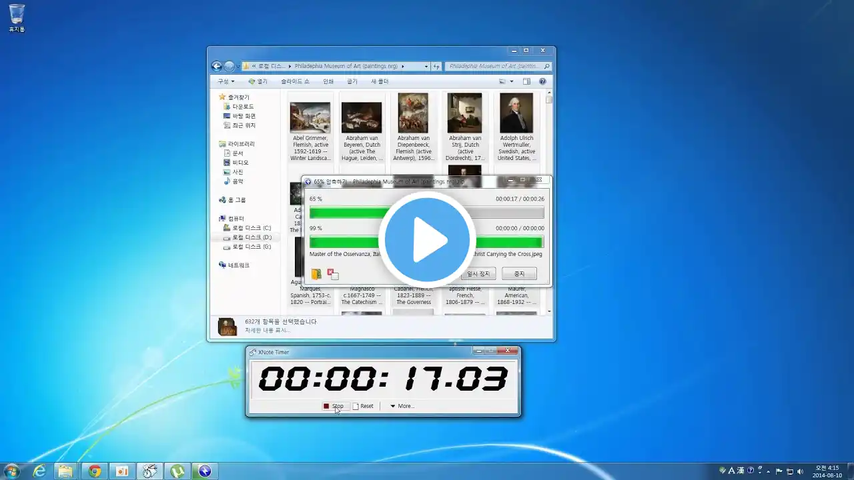The width and height of the screenshot is (854, 480).
Task: Start 슬라이드 쇼 from toolbar
Action: tap(295, 81)
